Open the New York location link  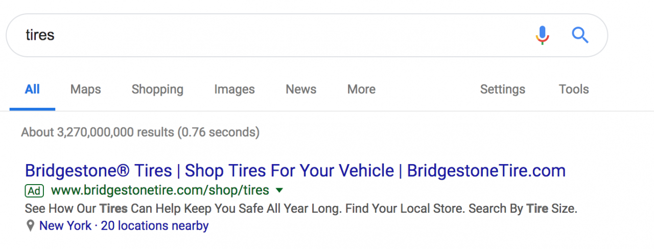click(65, 225)
